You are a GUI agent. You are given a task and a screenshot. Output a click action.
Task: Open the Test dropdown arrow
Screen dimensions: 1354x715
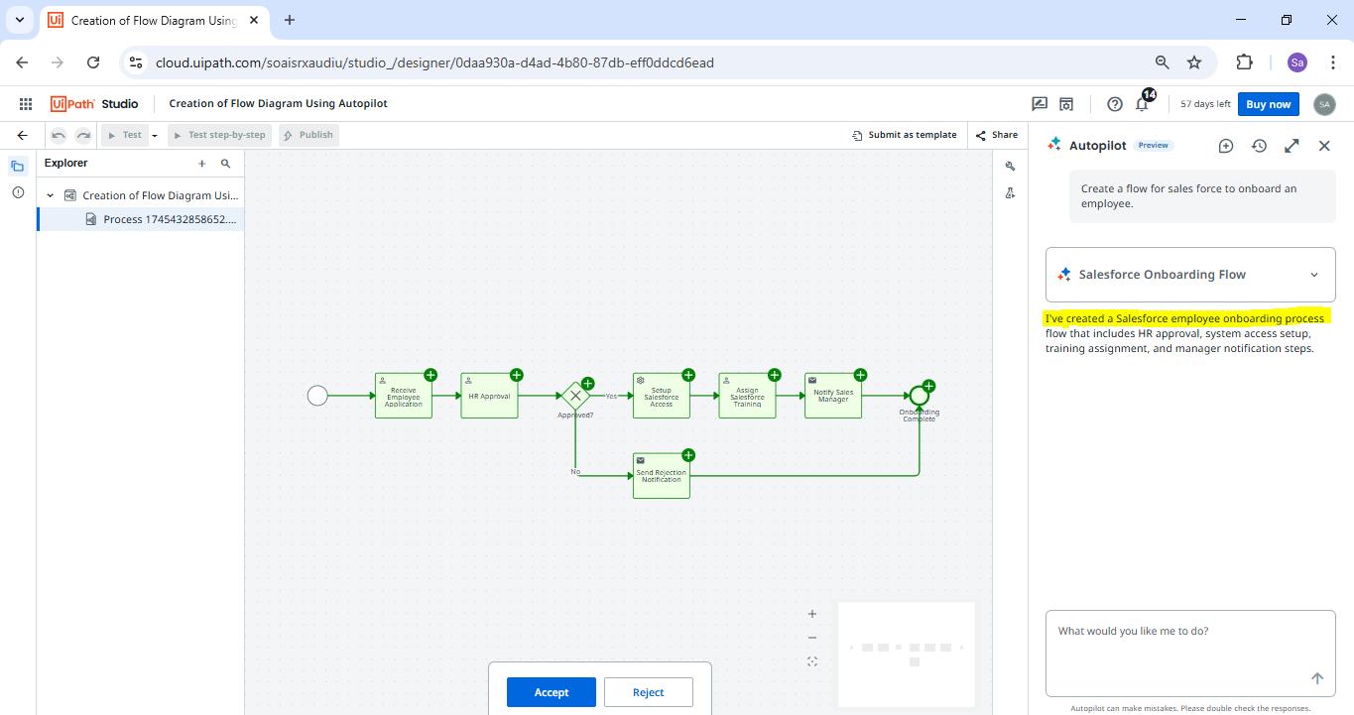pyautogui.click(x=157, y=134)
